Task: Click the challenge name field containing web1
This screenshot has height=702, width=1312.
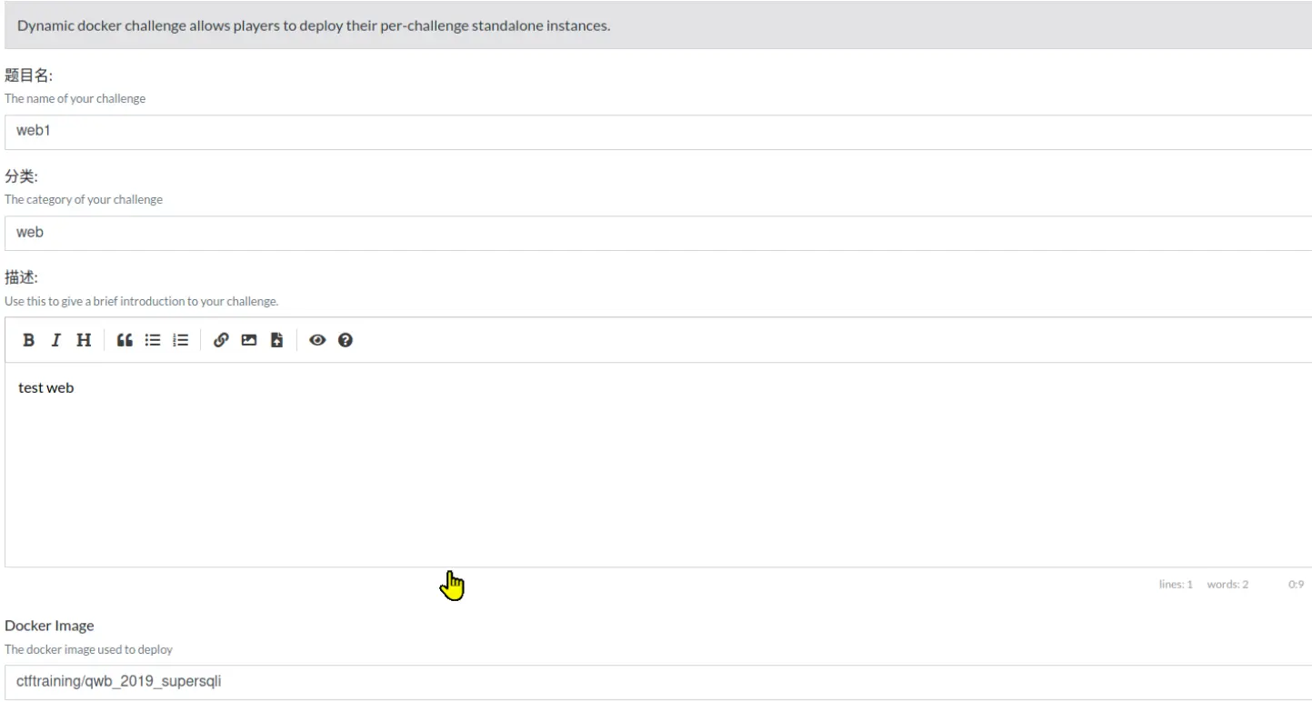Action: (x=656, y=132)
